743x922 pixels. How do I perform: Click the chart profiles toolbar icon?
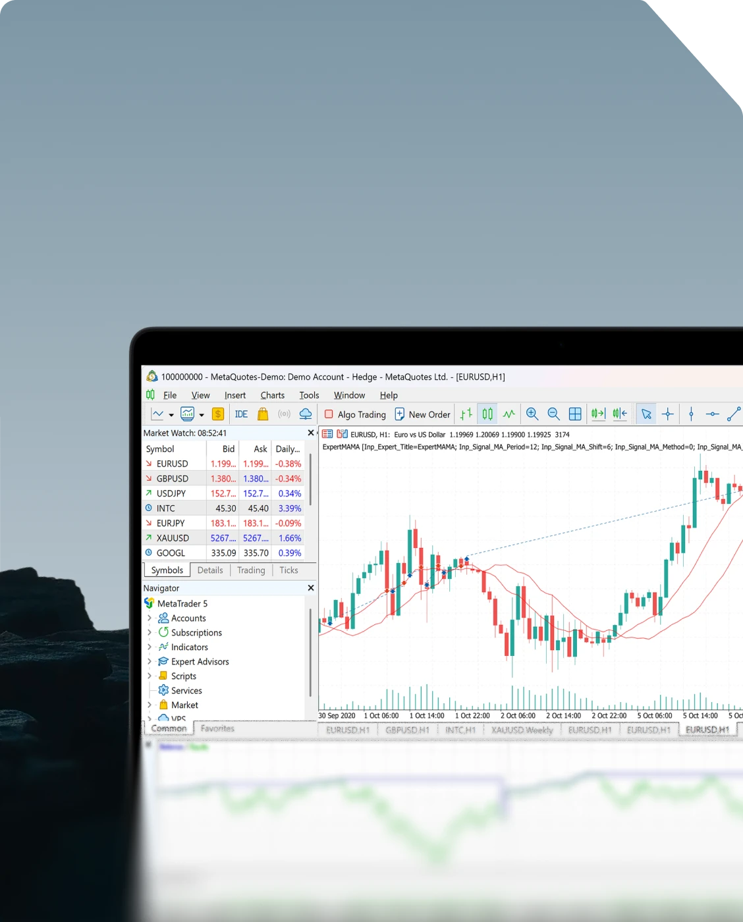coord(188,414)
